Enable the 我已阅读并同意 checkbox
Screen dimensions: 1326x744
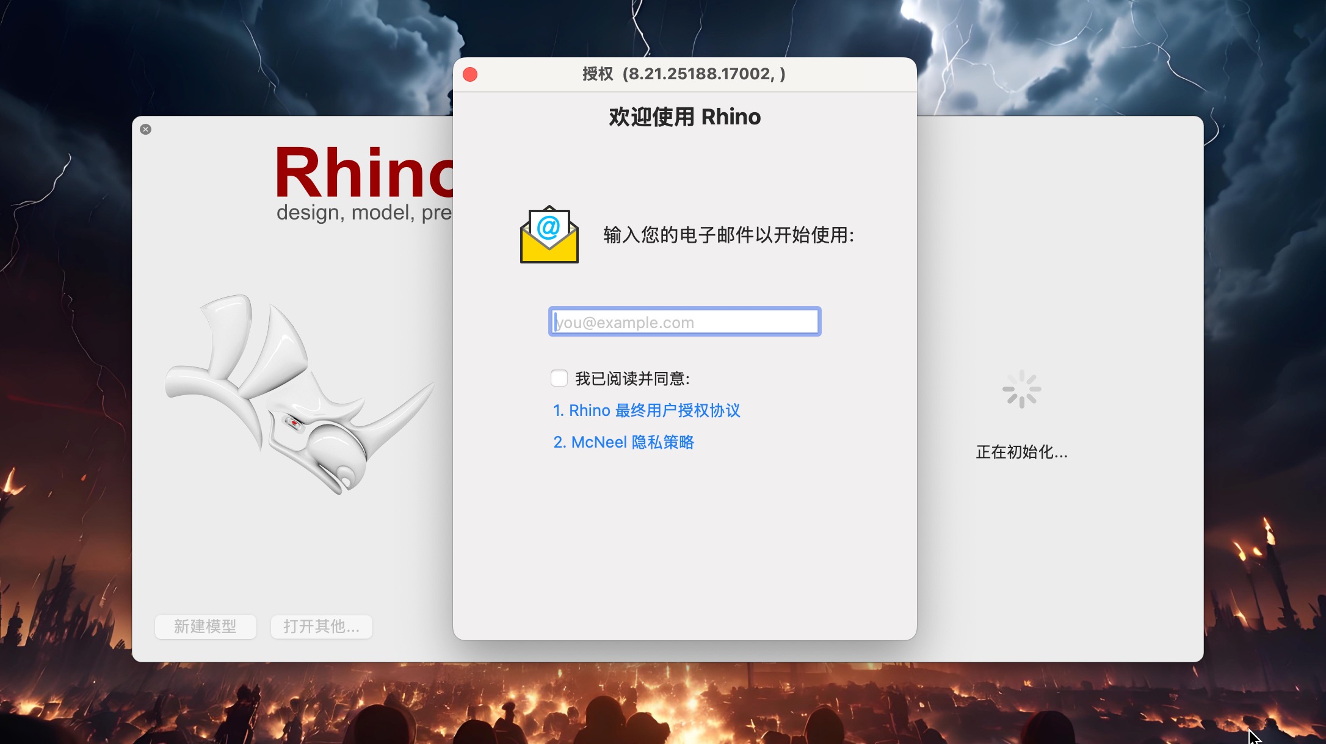559,378
